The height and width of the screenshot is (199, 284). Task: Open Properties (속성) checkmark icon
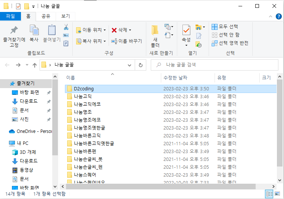[x=186, y=30]
